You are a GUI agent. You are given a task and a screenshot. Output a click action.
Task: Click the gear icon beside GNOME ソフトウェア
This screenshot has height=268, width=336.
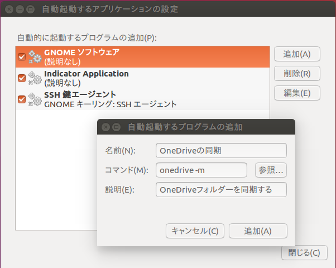pyautogui.click(x=35, y=57)
